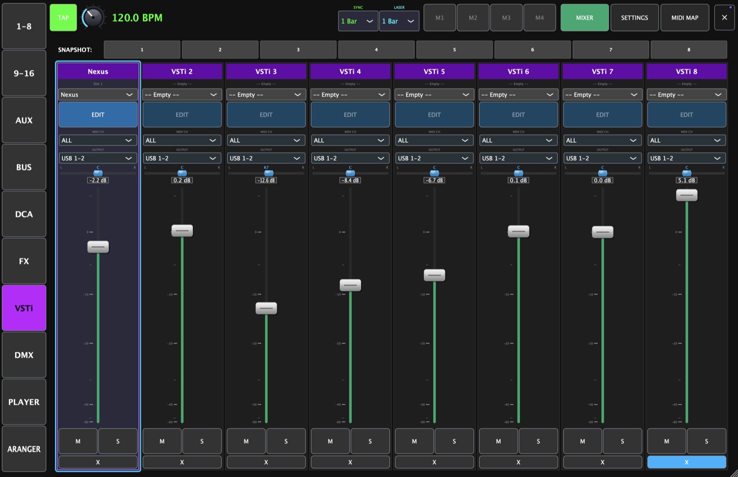Click the M1 memory button

[x=440, y=18]
